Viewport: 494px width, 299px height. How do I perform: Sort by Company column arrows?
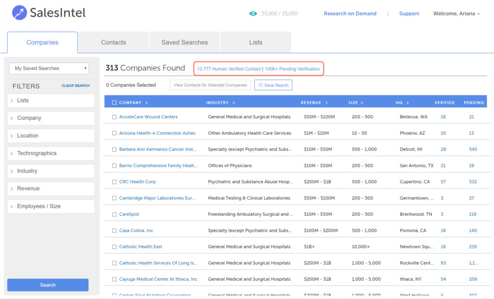[x=147, y=103]
